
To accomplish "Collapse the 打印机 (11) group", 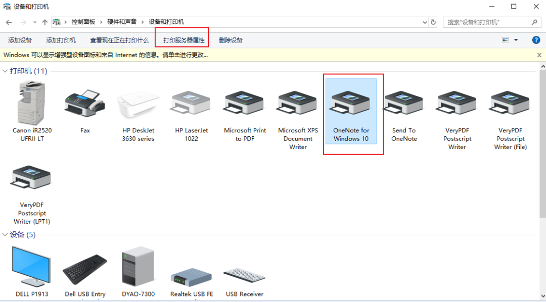I will (x=5, y=71).
